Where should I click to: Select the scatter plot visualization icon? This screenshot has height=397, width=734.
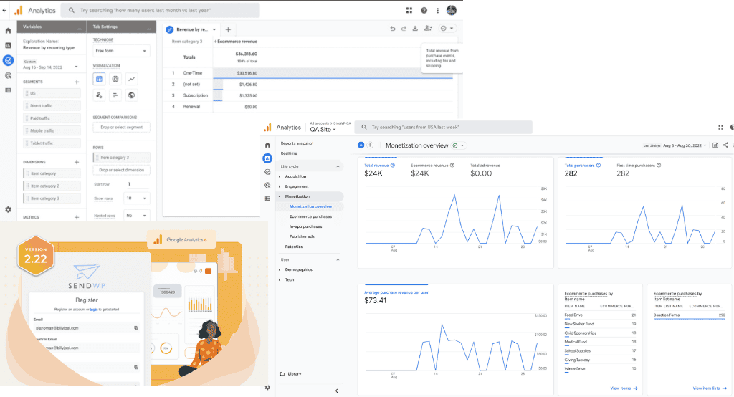coord(99,95)
